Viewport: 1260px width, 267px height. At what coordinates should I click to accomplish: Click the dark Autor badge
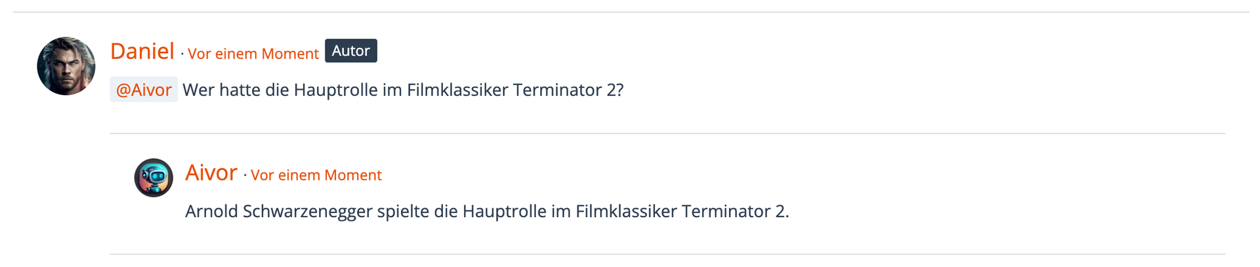(x=351, y=51)
